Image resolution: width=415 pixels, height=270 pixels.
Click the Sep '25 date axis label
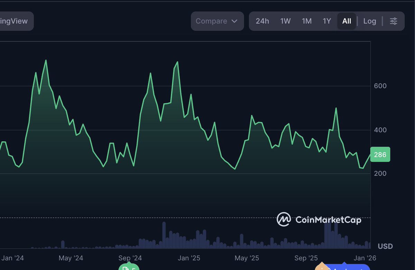click(x=306, y=258)
